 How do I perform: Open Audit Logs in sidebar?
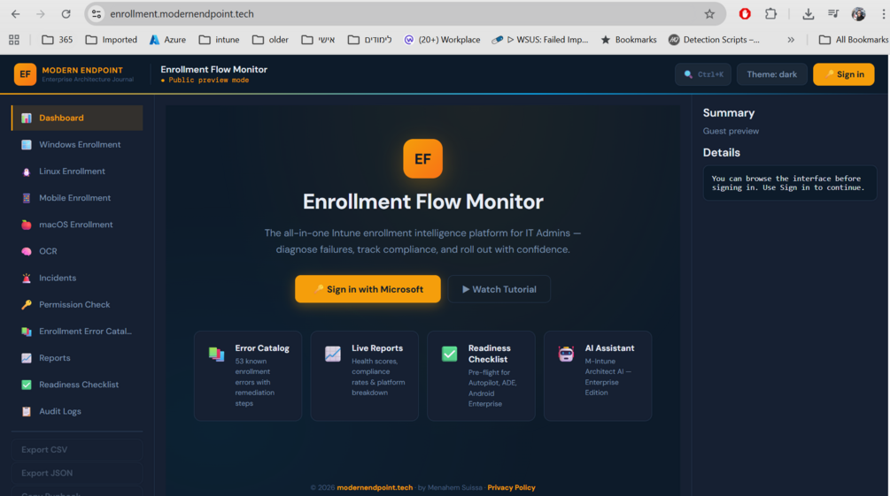click(77, 411)
